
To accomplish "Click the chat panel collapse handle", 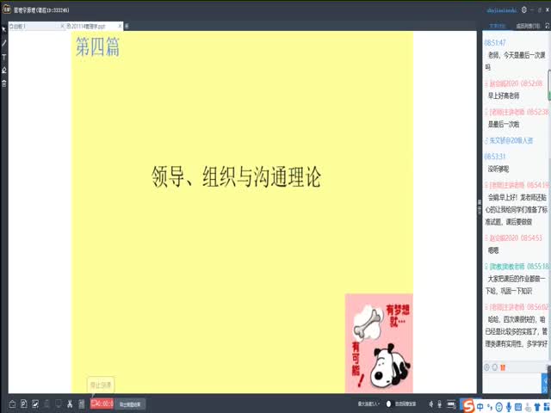I will pyautogui.click(x=480, y=206).
